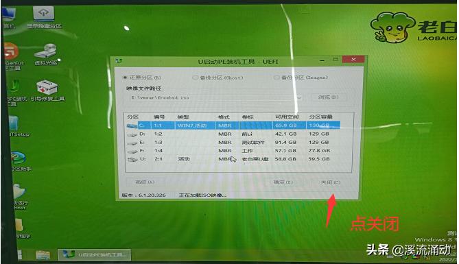This screenshot has height=264, width=459.
Task: Click the 正在加载ISO映像 status message
Action: click(x=202, y=195)
